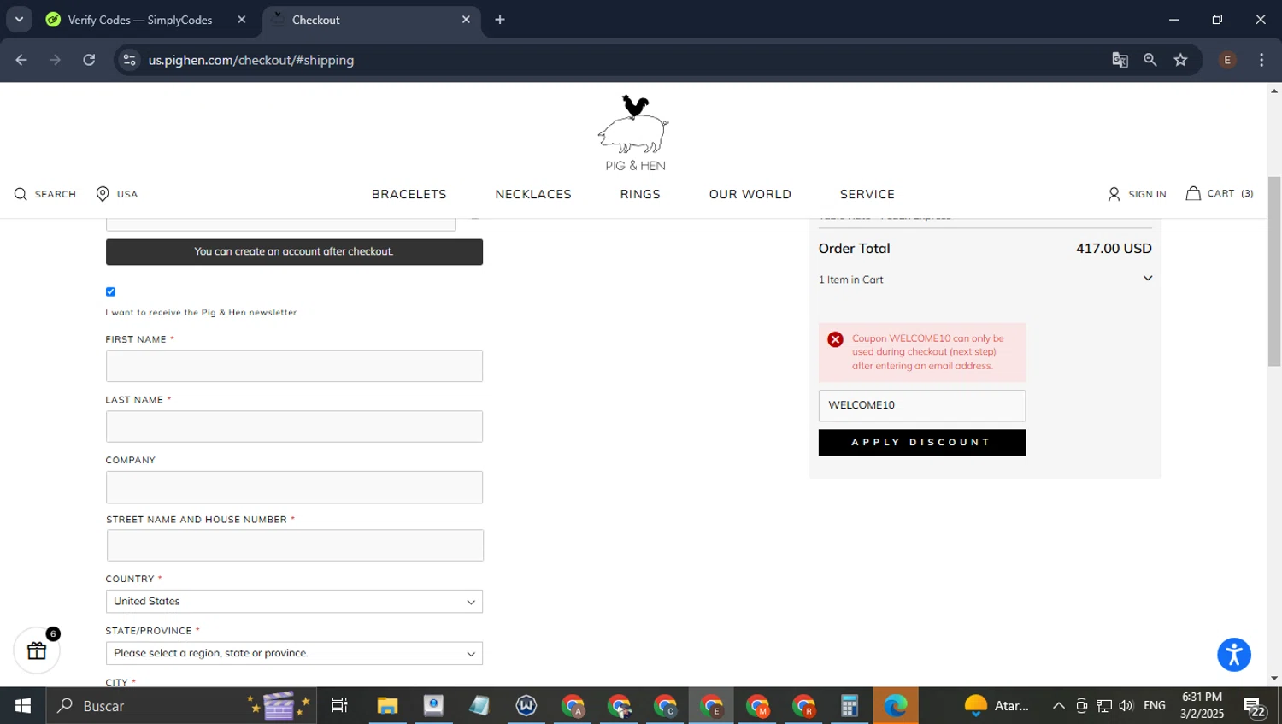Open translate page icon in address bar

pos(1120,60)
